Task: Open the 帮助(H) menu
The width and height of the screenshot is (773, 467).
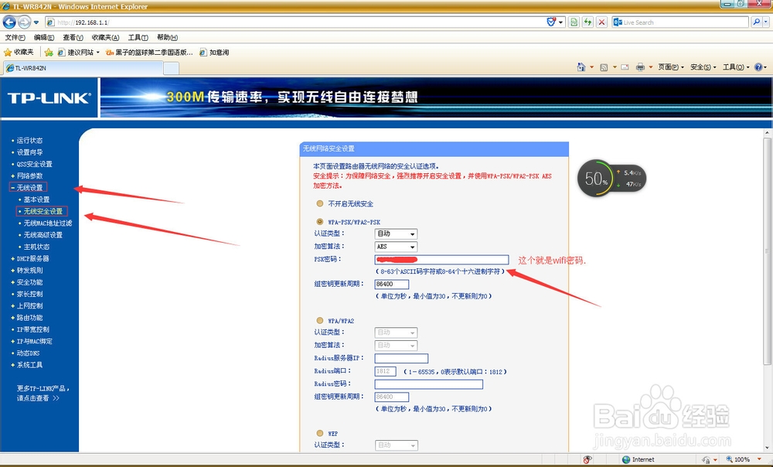Action: [x=167, y=37]
